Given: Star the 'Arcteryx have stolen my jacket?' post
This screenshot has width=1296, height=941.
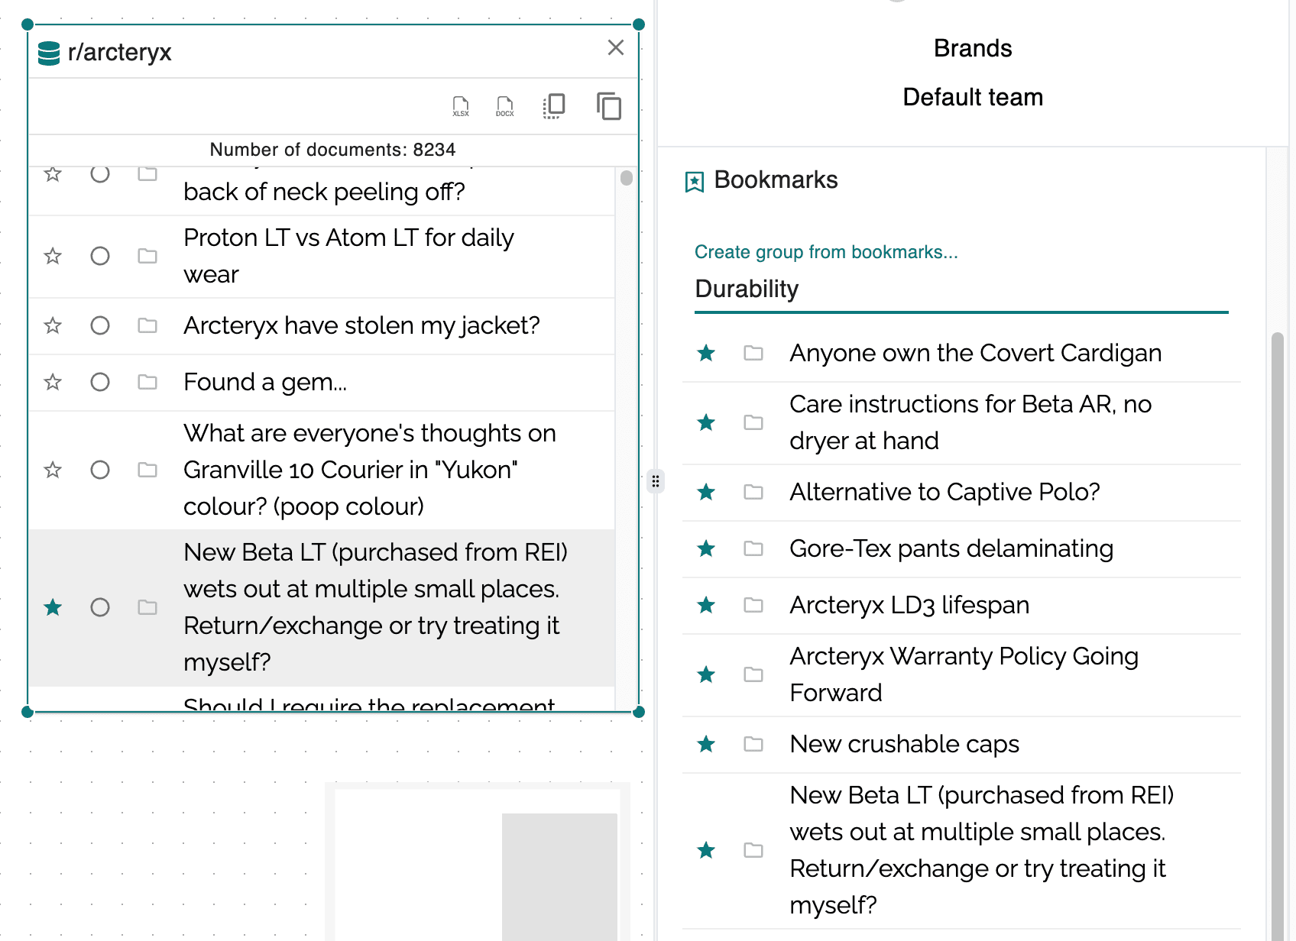Looking at the screenshot, I should pyautogui.click(x=53, y=326).
